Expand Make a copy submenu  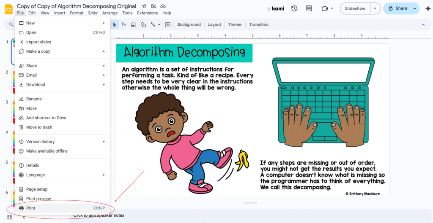[x=63, y=51]
